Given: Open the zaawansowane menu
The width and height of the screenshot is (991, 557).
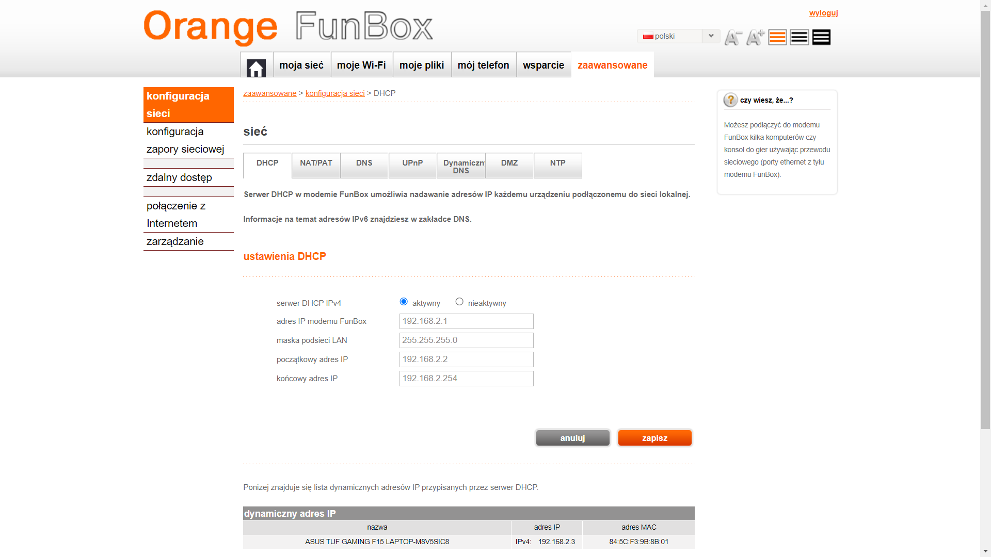Looking at the screenshot, I should (613, 65).
